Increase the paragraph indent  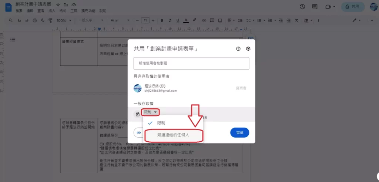(x=289, y=20)
